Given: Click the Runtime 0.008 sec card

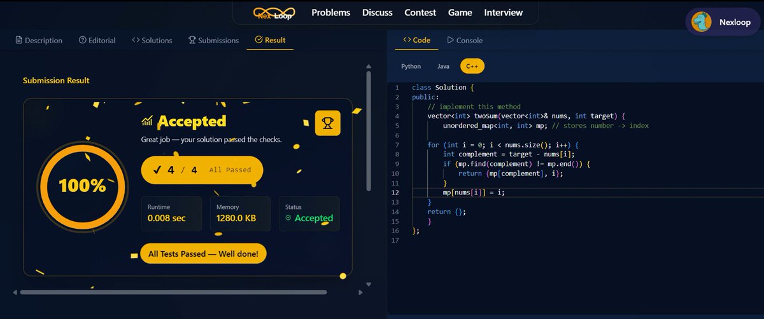Looking at the screenshot, I should pyautogui.click(x=171, y=214).
